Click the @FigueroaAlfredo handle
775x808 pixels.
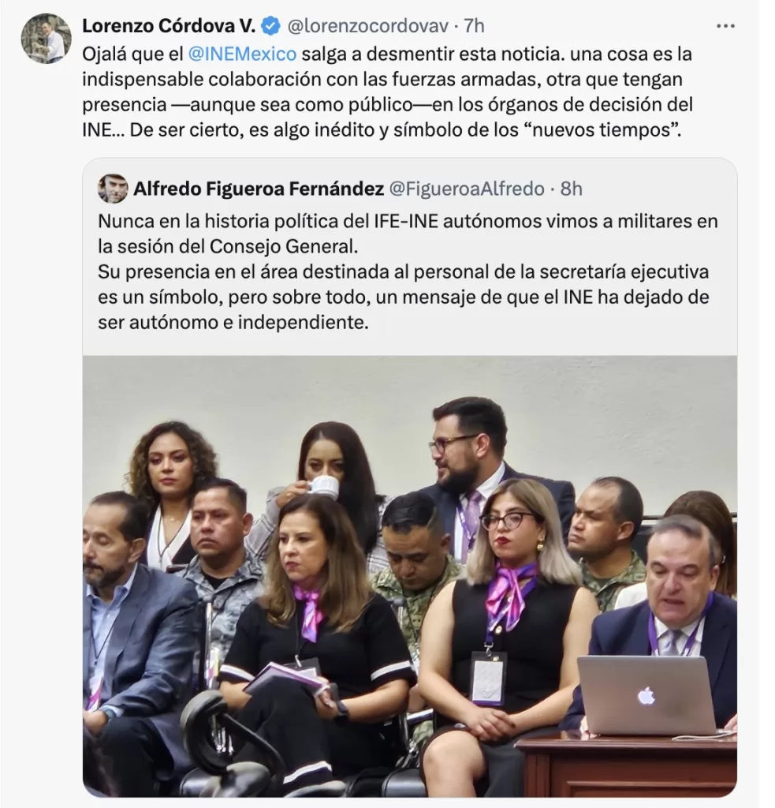tap(466, 189)
